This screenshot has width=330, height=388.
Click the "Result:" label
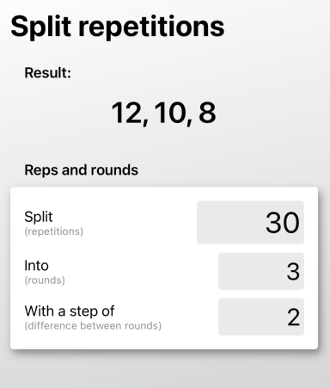point(47,72)
